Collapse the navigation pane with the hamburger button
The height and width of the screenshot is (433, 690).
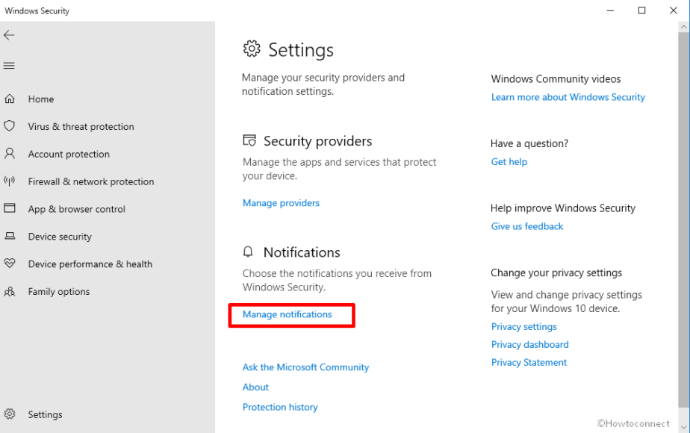coord(9,66)
